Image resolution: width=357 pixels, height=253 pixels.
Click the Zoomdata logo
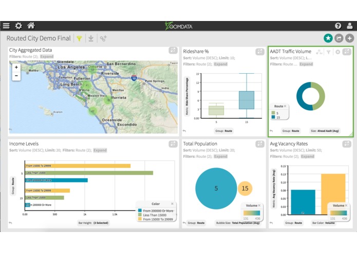point(179,26)
